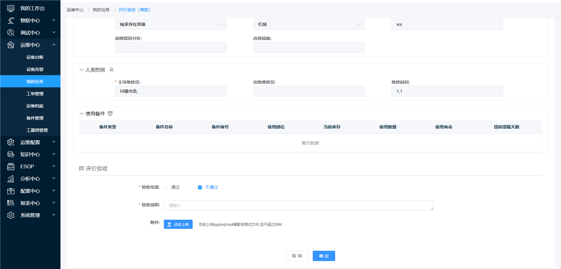This screenshot has height=269, width=561.
Task: Click the 分析中心 chart icon
Action: click(x=11, y=179)
